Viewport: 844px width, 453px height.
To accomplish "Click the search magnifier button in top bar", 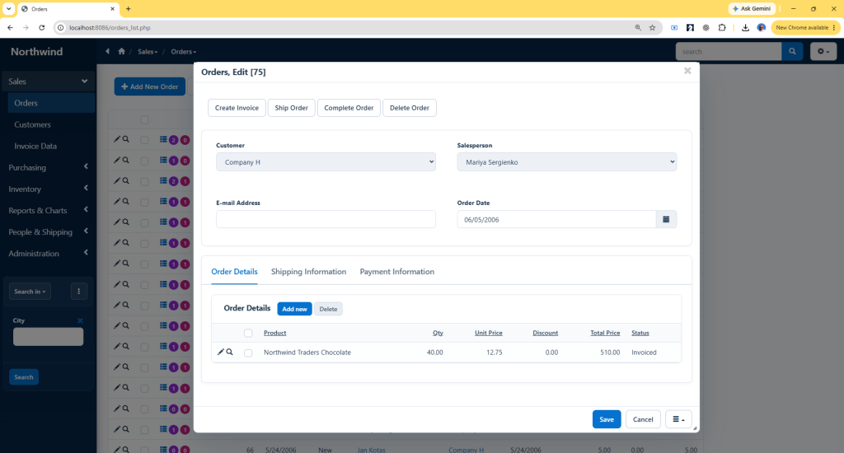I will 792,52.
